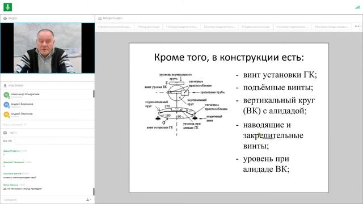The image size is (363, 204).
Task: Click the video panel header icon
Action: click(x=5, y=18)
